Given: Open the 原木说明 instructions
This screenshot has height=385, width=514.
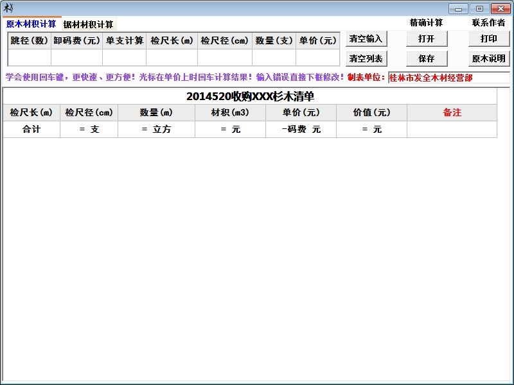Looking at the screenshot, I should tap(488, 58).
